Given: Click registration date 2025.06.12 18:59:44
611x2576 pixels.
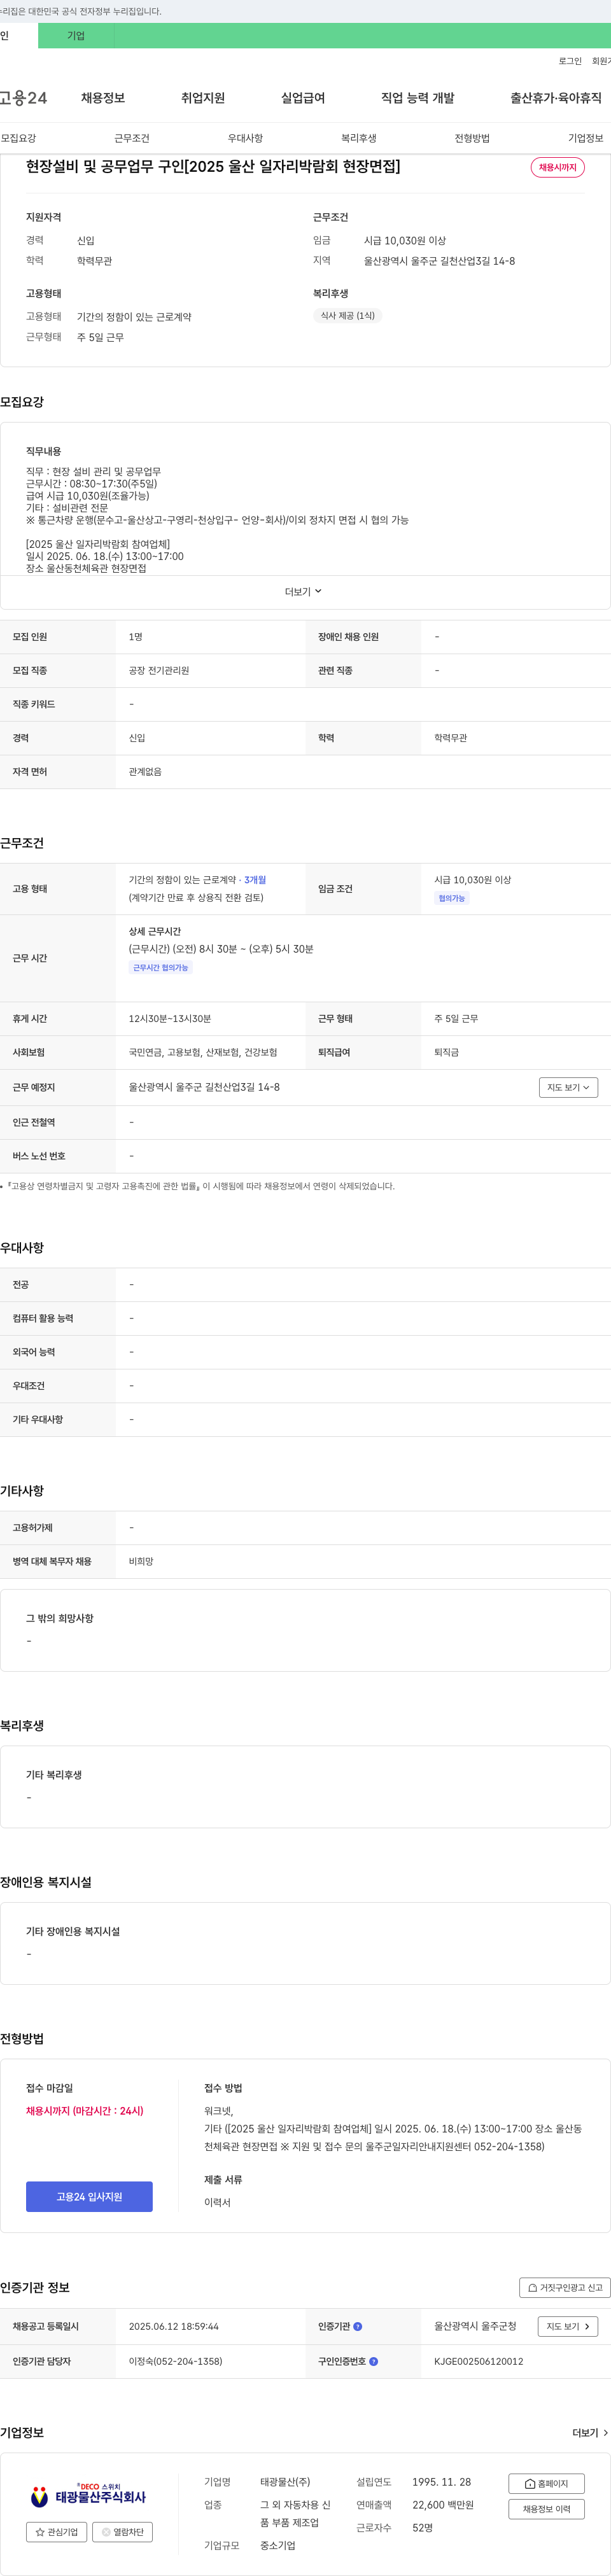Looking at the screenshot, I should tap(173, 2327).
